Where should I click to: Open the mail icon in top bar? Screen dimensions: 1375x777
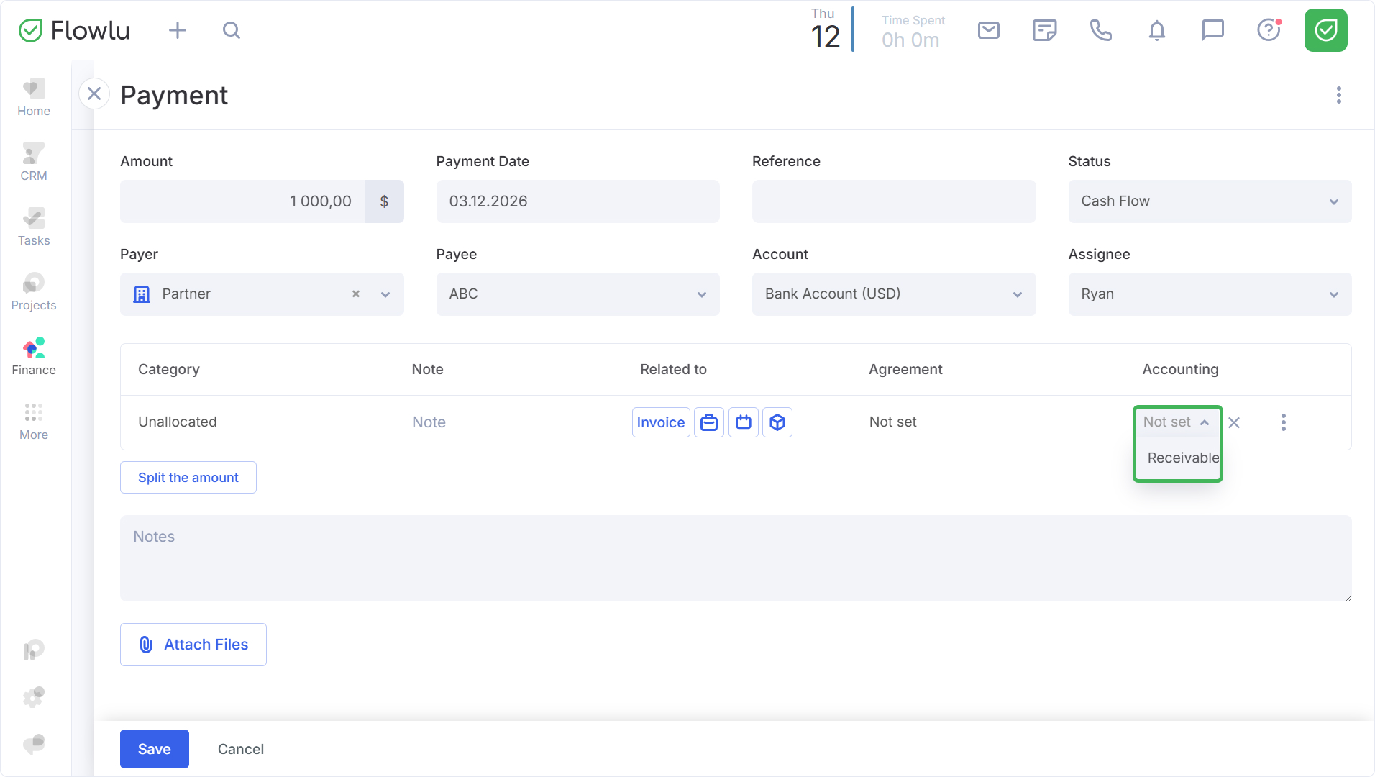(x=989, y=30)
